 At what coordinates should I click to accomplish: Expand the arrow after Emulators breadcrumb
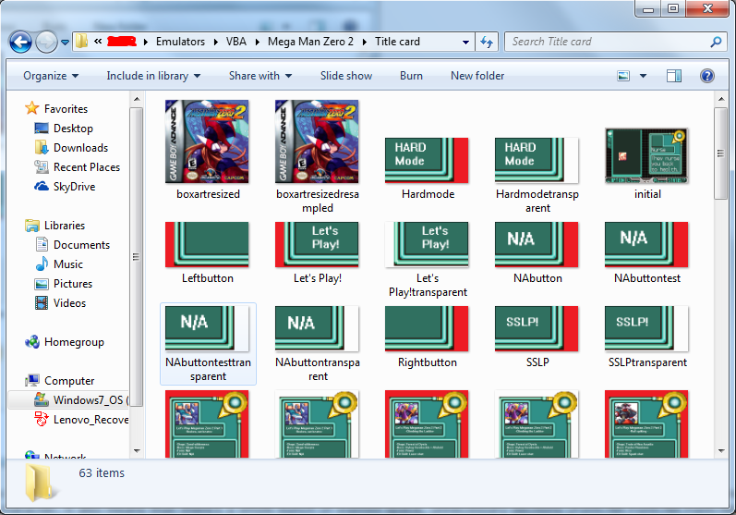pos(215,42)
